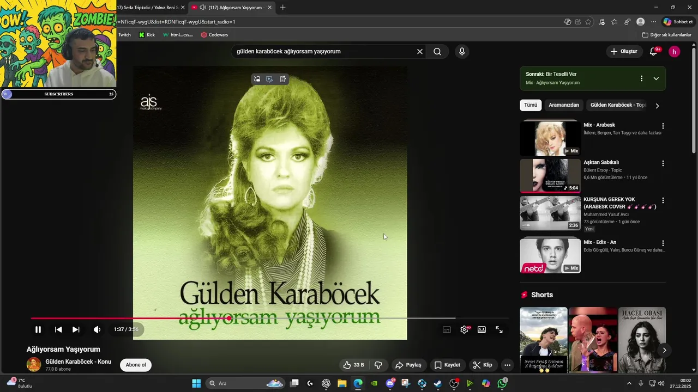
Task: Show next Shorts with arrow button
Action: point(664,350)
